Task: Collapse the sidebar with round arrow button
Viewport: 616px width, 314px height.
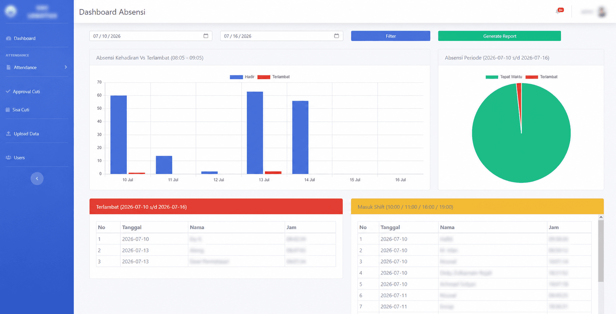Action: pos(37,179)
